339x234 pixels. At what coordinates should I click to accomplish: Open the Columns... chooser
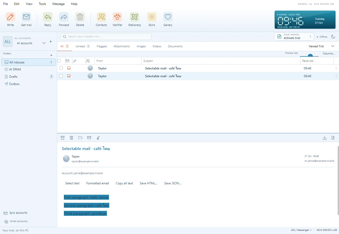pos(329,53)
